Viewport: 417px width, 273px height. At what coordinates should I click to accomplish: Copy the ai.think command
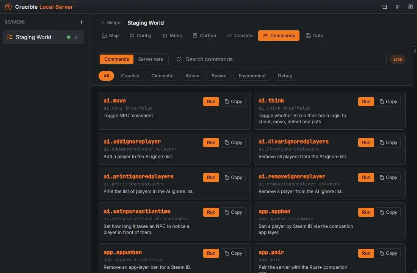pos(388,101)
